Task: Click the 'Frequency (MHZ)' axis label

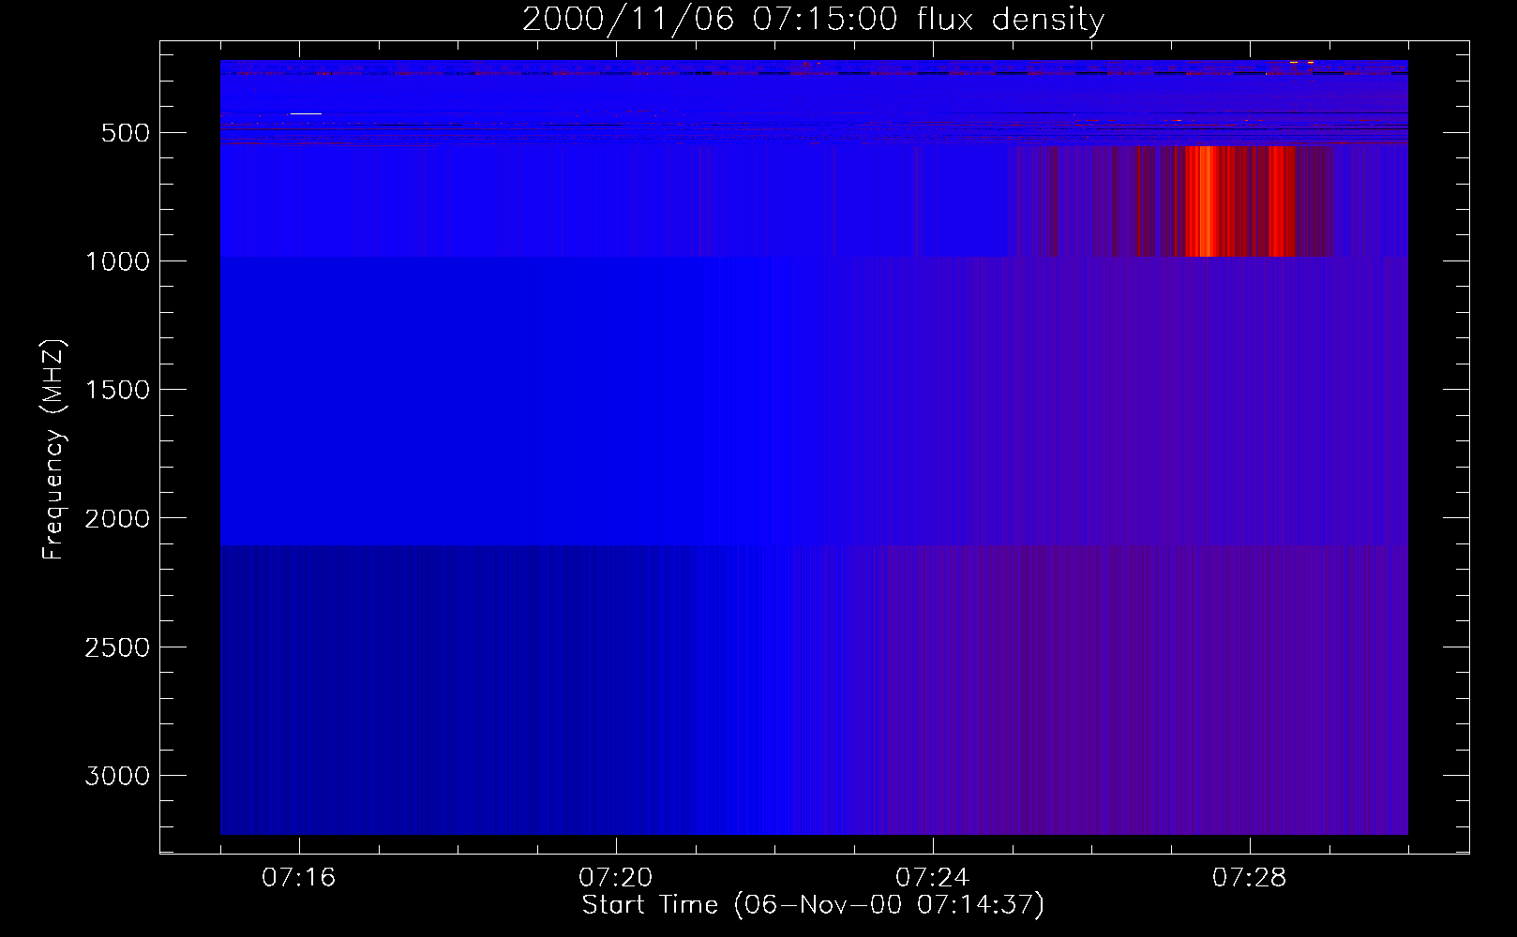Action: (53, 449)
